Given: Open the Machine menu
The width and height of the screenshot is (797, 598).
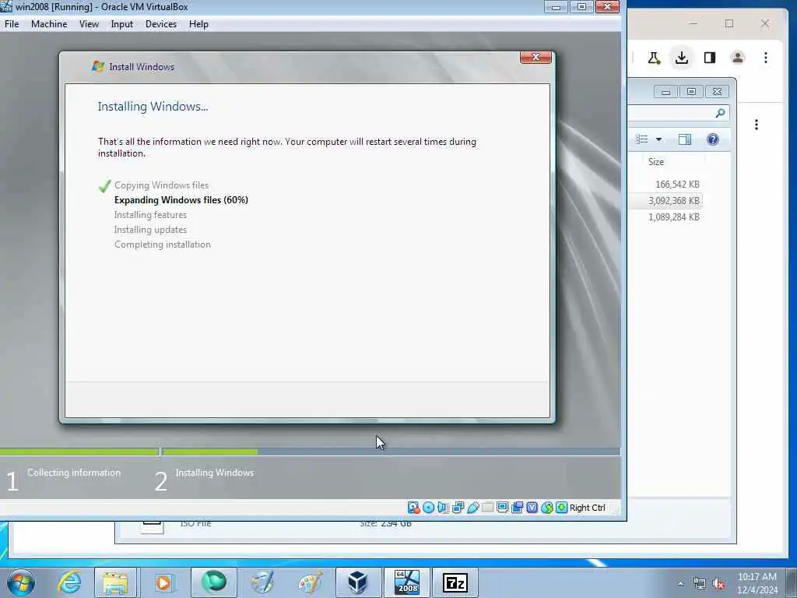Looking at the screenshot, I should [x=49, y=24].
